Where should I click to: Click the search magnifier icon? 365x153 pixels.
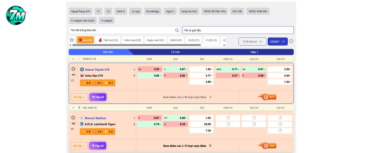(x=177, y=30)
